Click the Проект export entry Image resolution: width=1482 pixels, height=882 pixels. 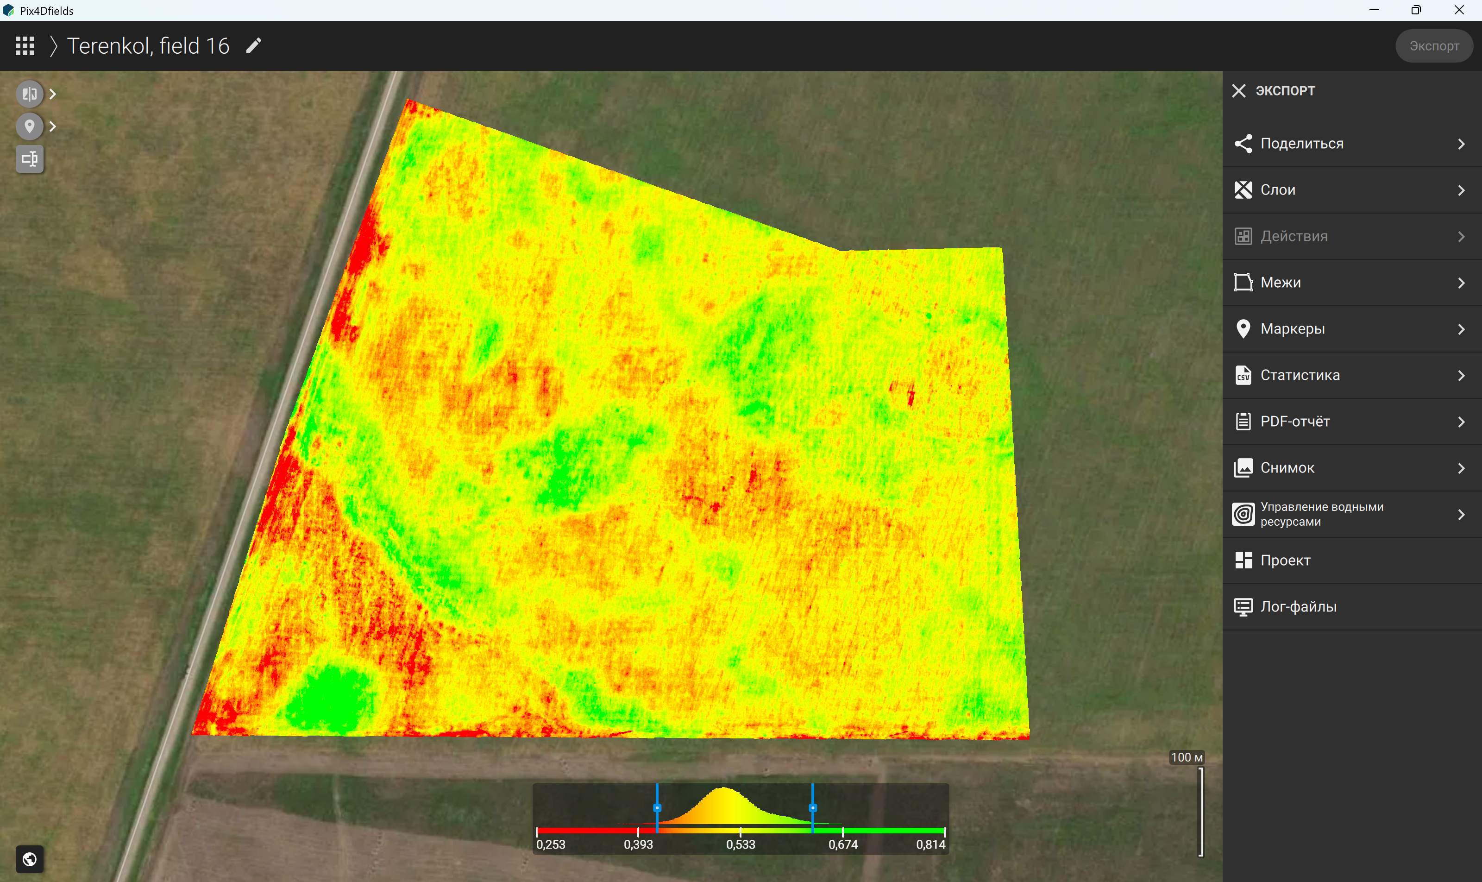pos(1352,561)
